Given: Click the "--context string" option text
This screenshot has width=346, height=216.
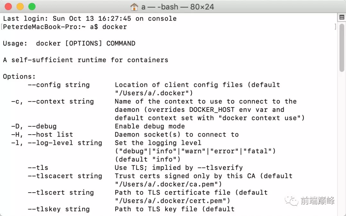Looking at the screenshot, I should tap(61, 102).
